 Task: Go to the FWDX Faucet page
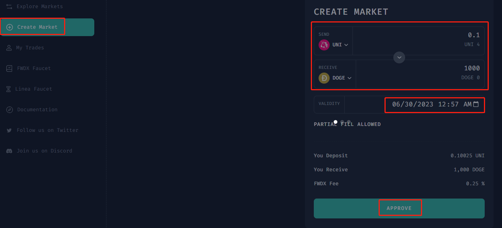tap(34, 69)
